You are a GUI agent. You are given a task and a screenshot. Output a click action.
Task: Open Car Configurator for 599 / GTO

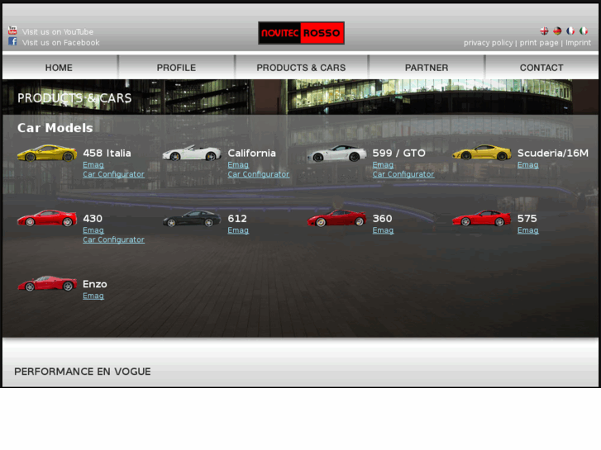coord(403,174)
